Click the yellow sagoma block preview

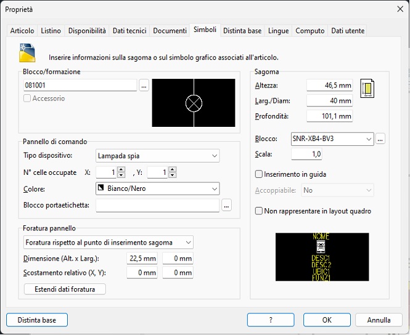pos(322,257)
